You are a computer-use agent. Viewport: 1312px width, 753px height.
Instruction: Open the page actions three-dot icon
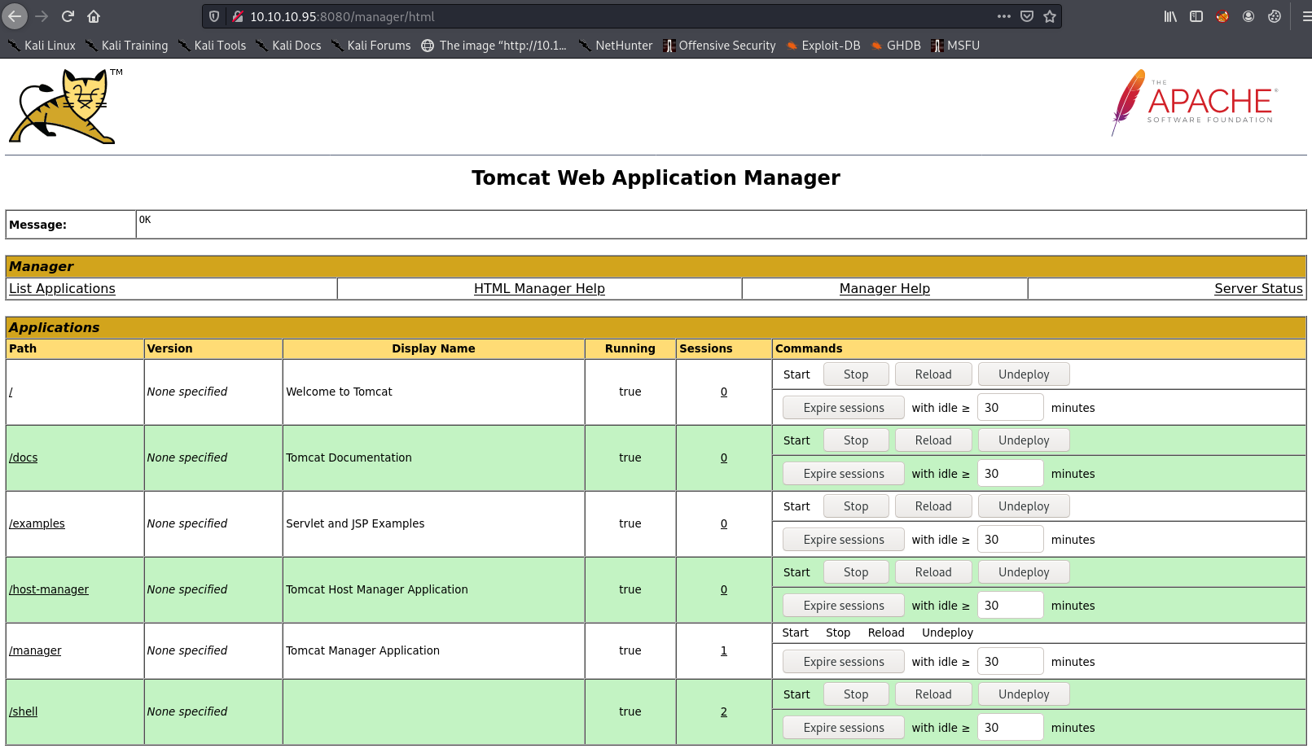pos(1003,16)
